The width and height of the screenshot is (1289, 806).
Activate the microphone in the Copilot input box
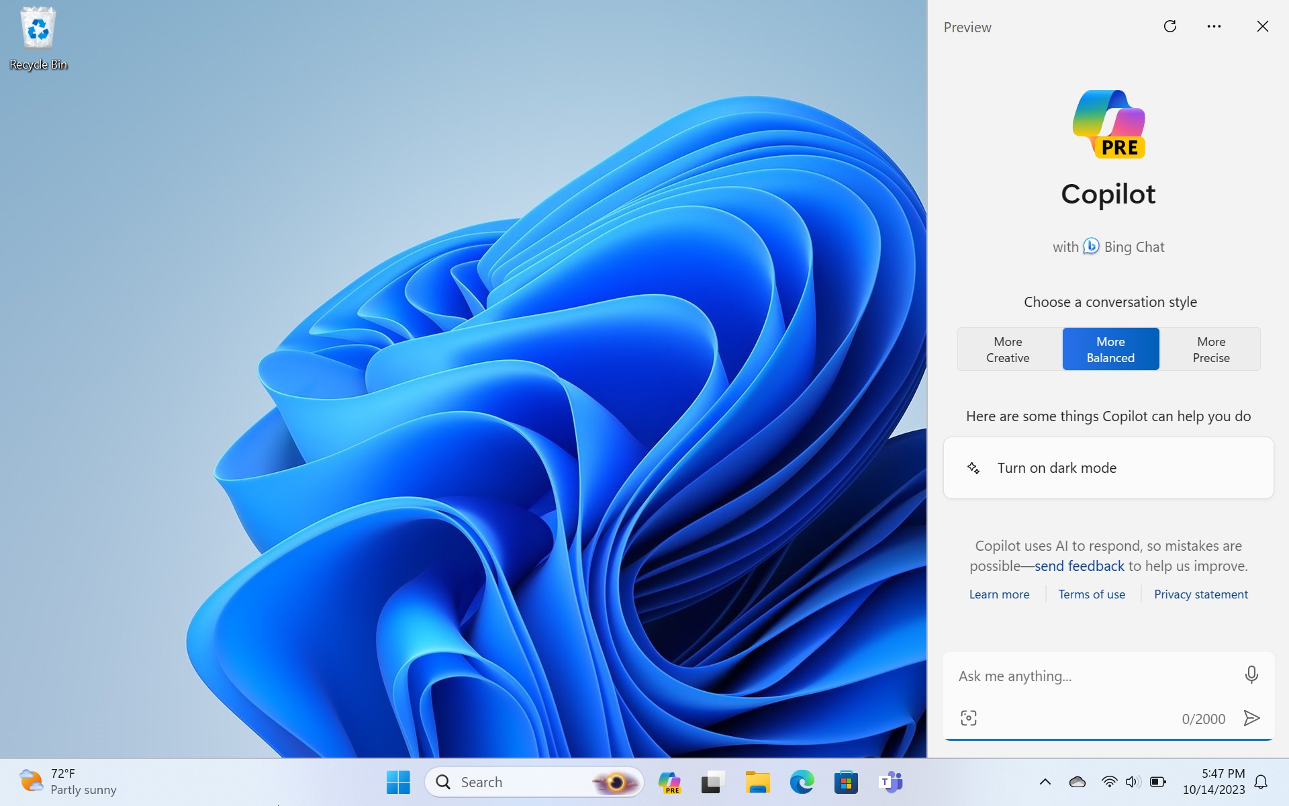(1250, 674)
